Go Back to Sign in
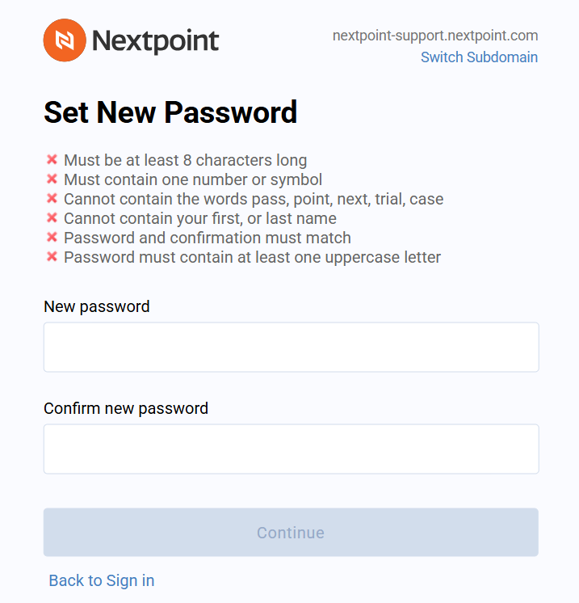This screenshot has height=603, width=579. tap(102, 580)
